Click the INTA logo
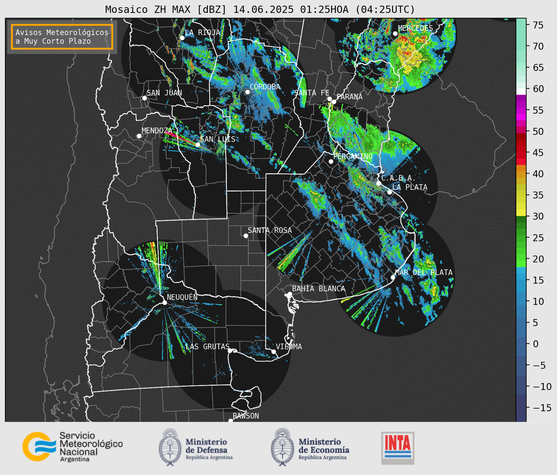This screenshot has height=475, width=557. (x=398, y=448)
